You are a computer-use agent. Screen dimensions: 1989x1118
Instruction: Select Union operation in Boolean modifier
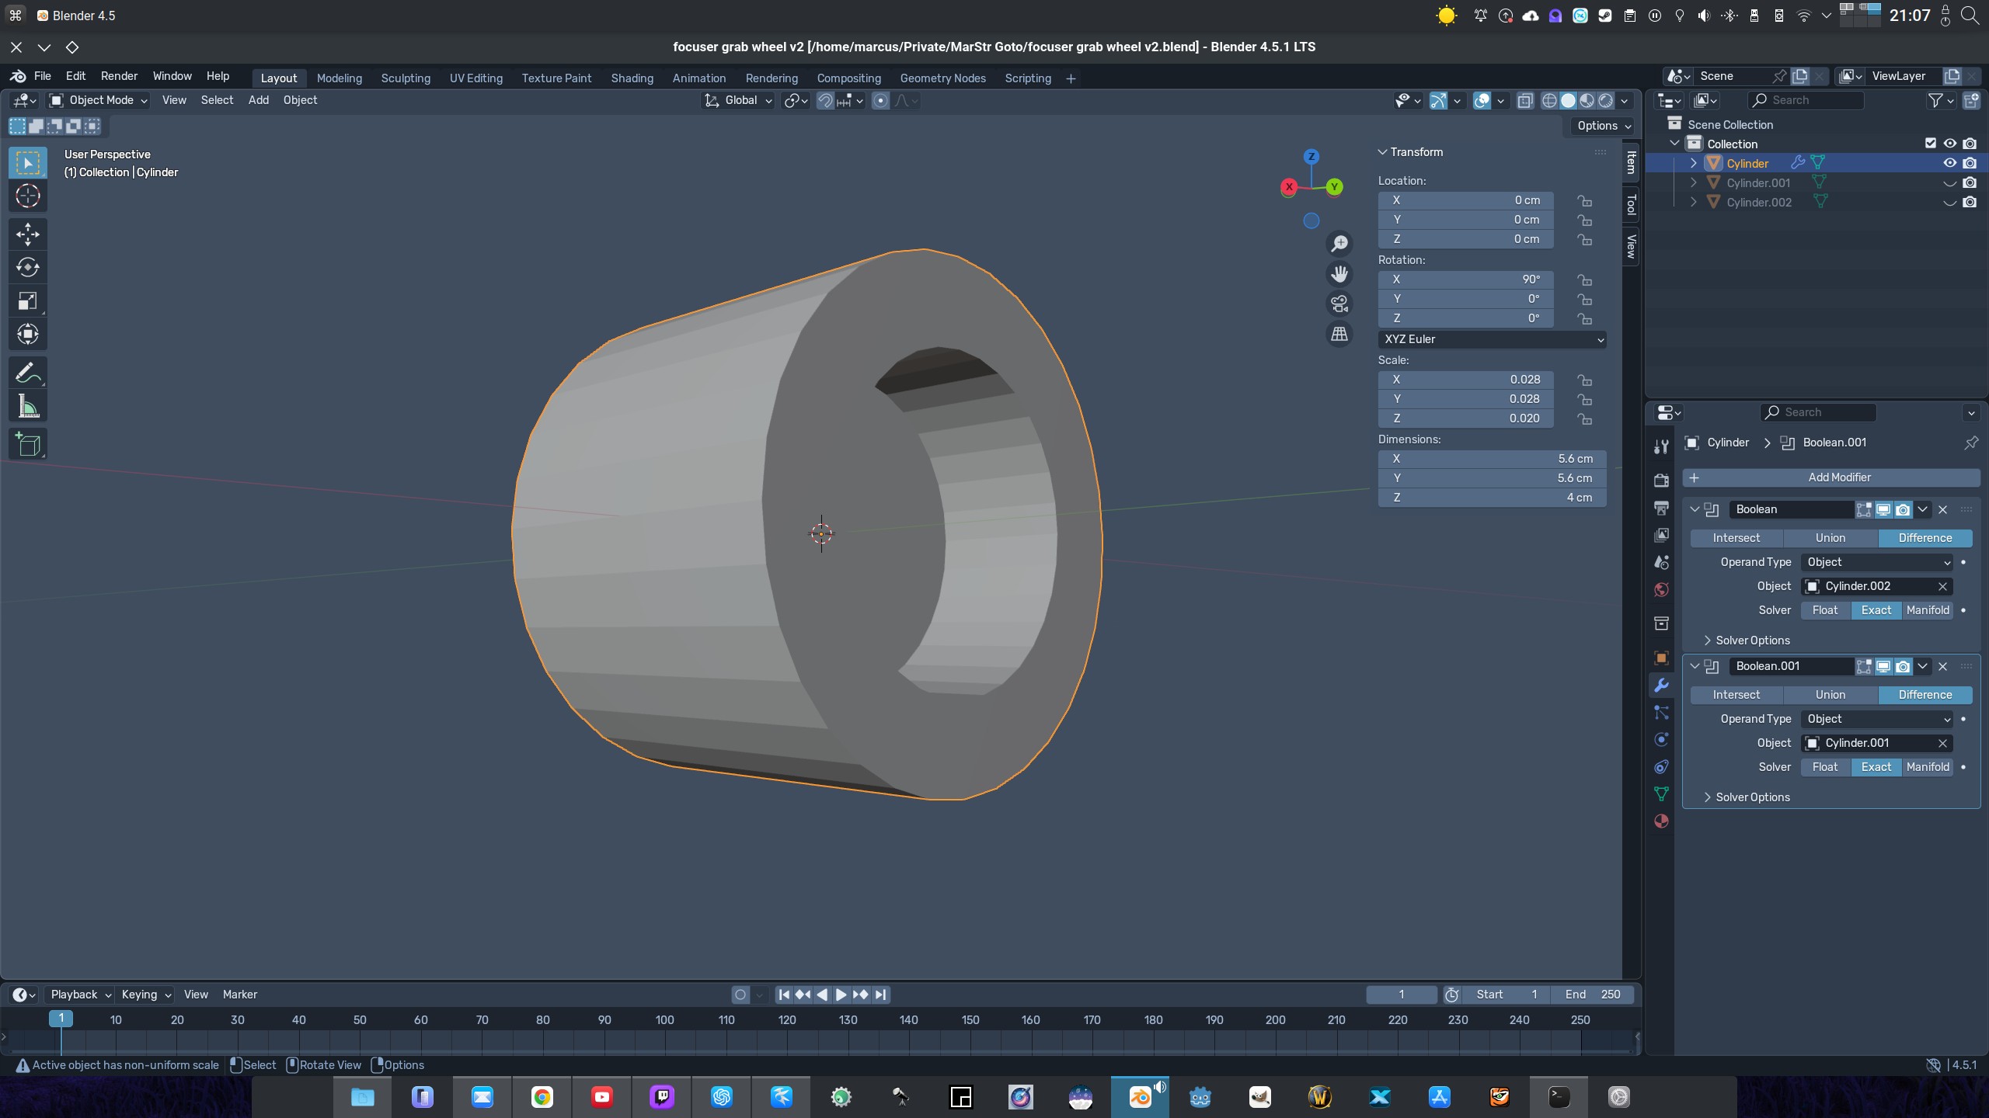(x=1830, y=538)
